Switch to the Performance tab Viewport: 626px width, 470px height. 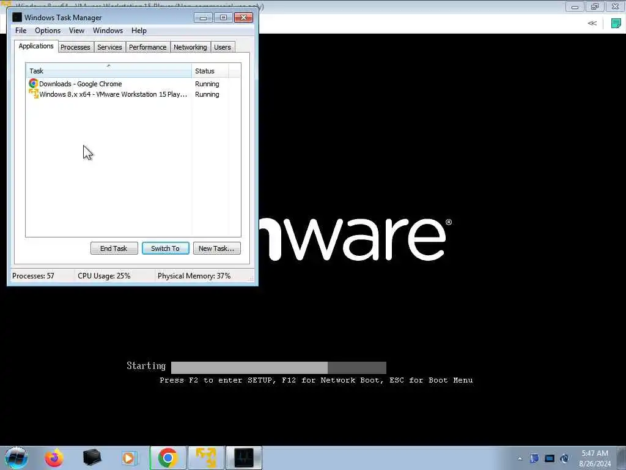tap(148, 47)
